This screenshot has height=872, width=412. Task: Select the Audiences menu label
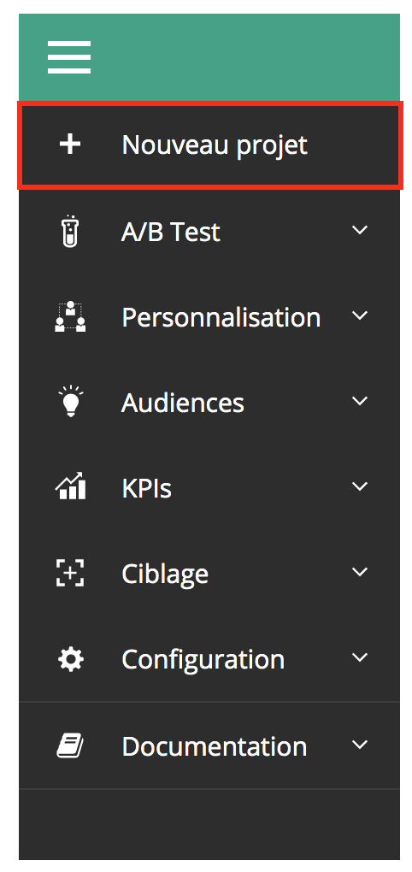click(182, 403)
